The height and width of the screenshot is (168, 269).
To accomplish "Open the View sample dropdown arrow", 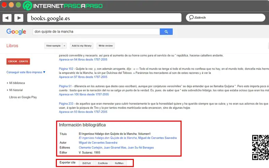I will (x=64, y=46).
